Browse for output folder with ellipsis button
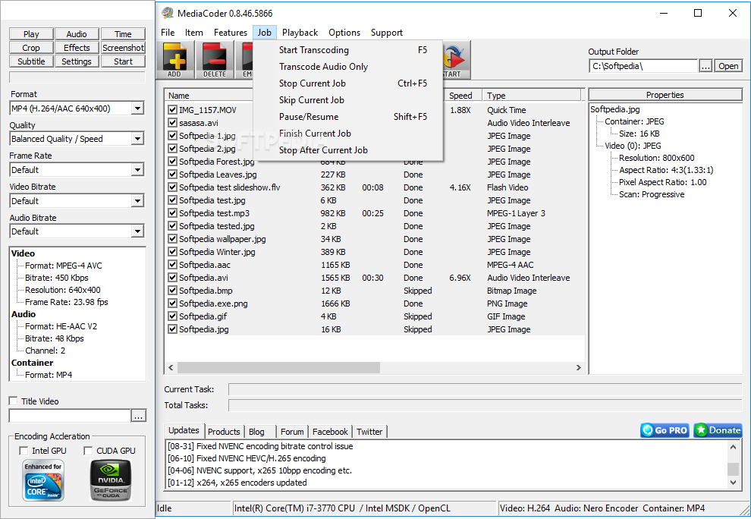Image resolution: width=751 pixels, height=519 pixels. 705,66
